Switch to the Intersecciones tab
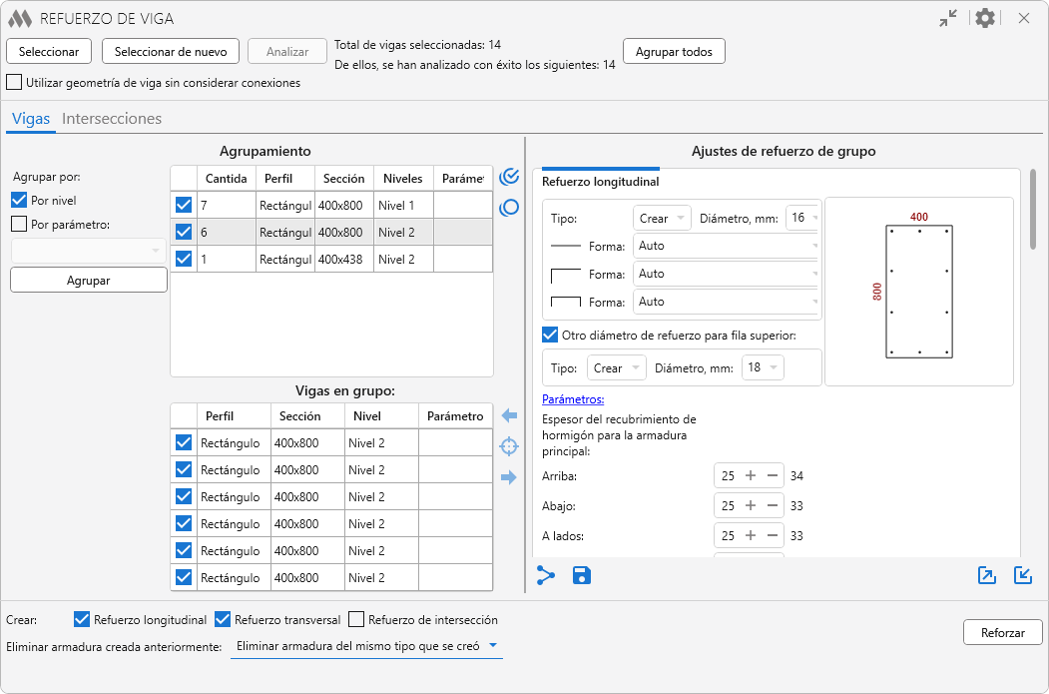 pyautogui.click(x=112, y=118)
